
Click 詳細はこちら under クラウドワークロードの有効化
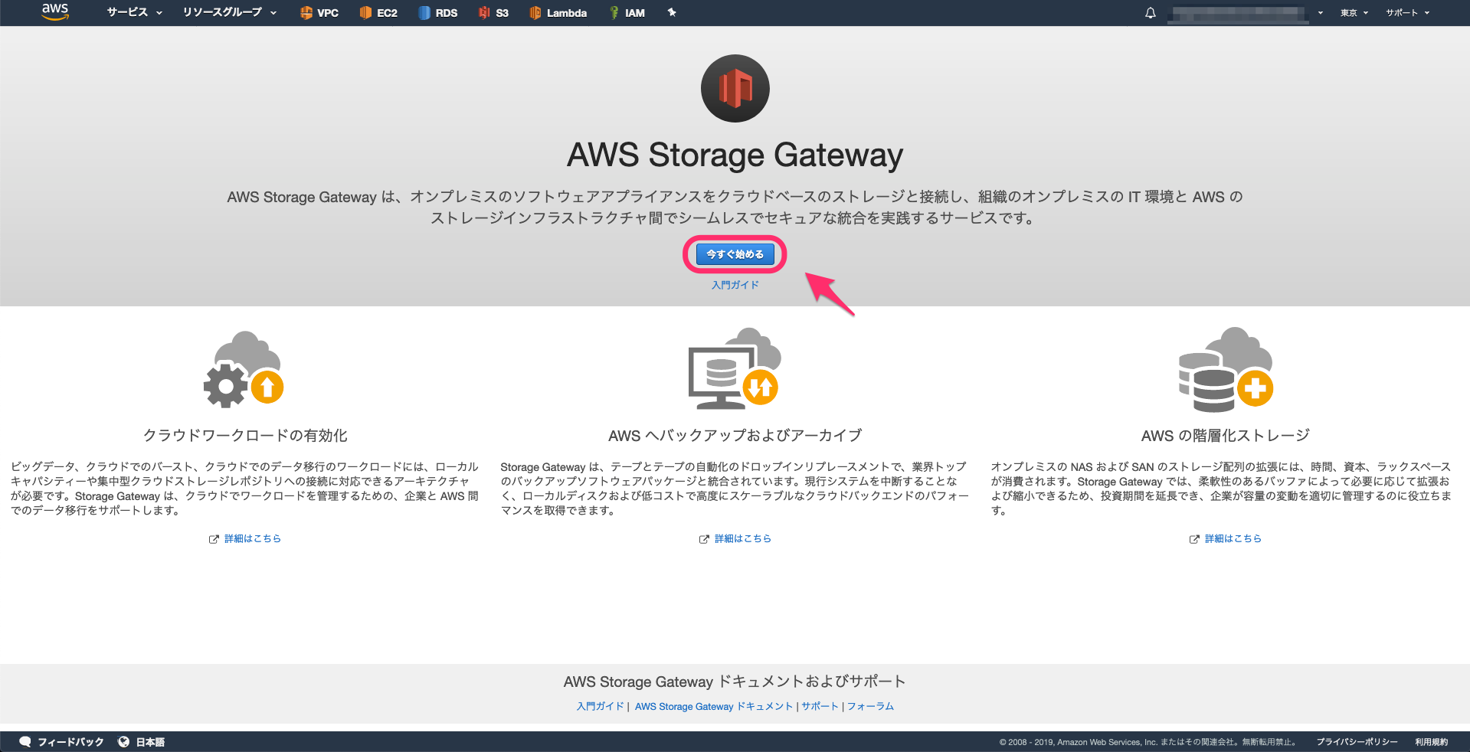251,538
